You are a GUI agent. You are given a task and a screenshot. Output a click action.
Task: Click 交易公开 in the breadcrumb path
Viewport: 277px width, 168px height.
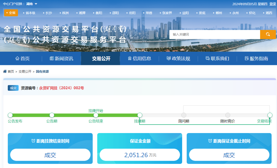[25, 72]
